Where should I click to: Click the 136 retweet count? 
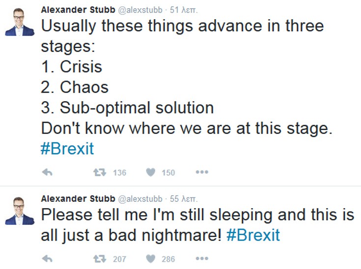(x=119, y=173)
